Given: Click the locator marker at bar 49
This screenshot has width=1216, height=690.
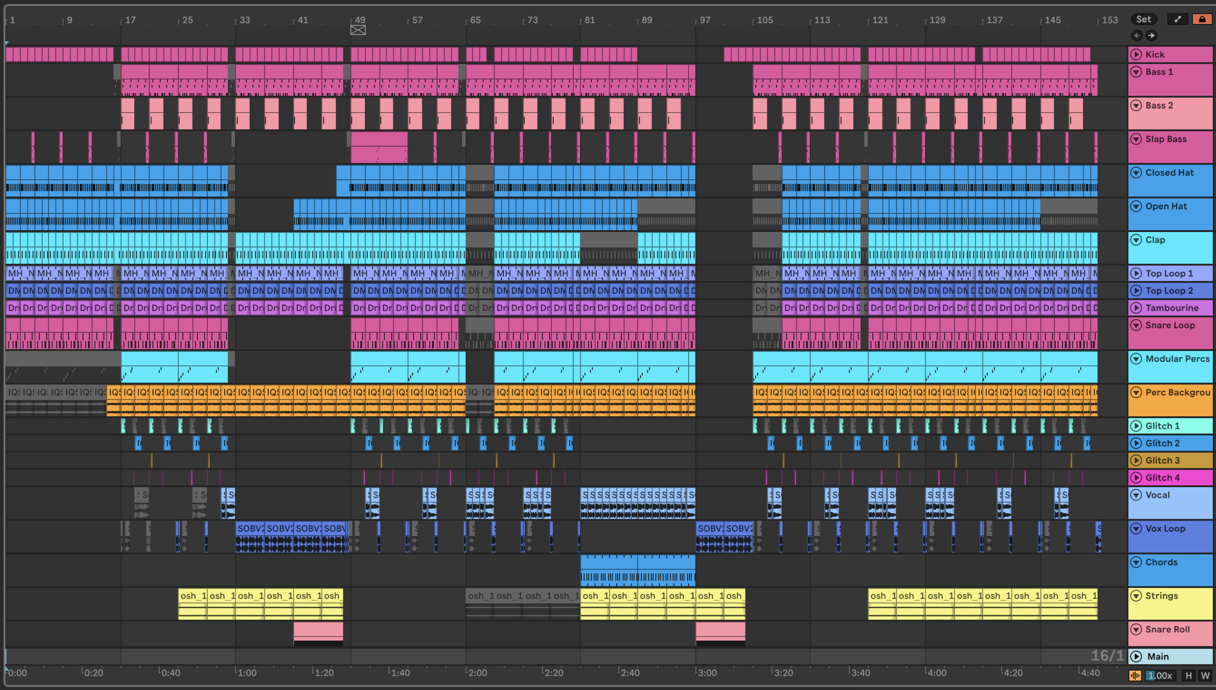Looking at the screenshot, I should [358, 30].
